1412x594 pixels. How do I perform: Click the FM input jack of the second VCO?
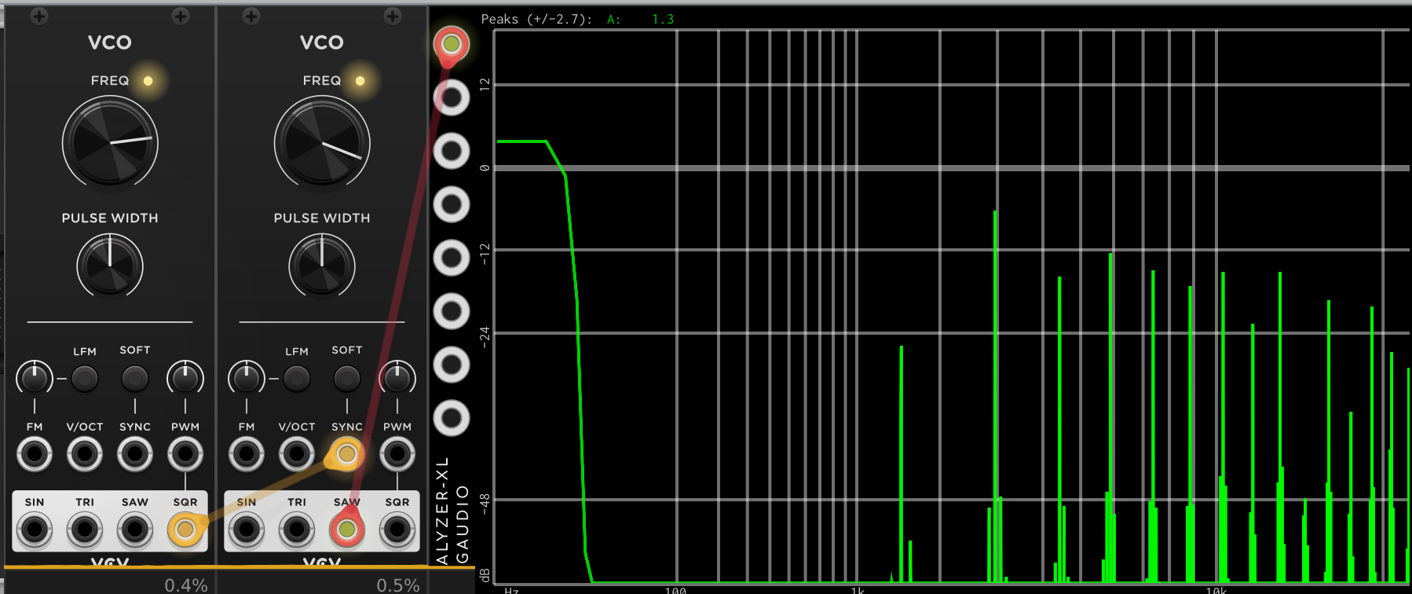tap(247, 453)
